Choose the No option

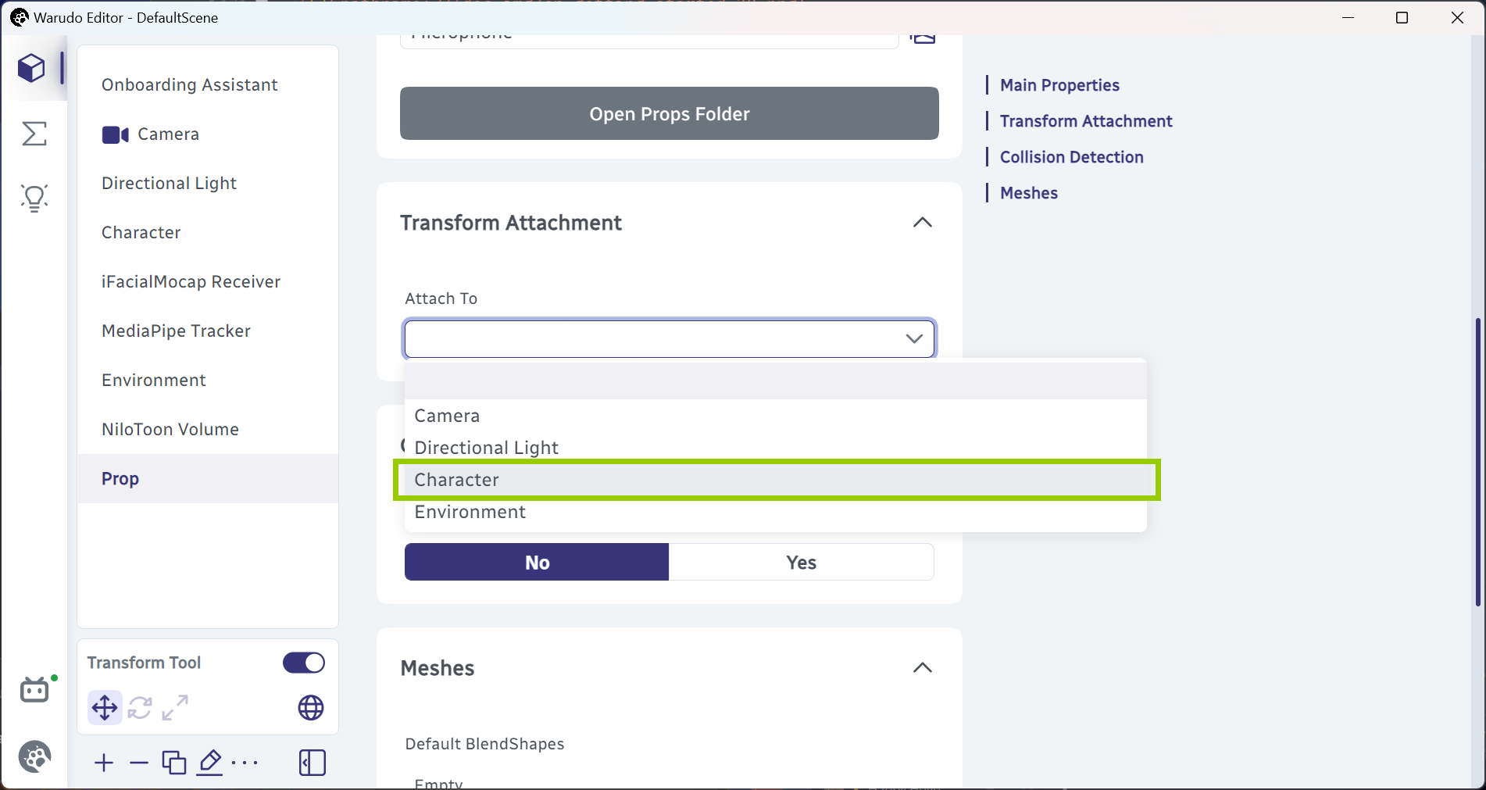537,563
